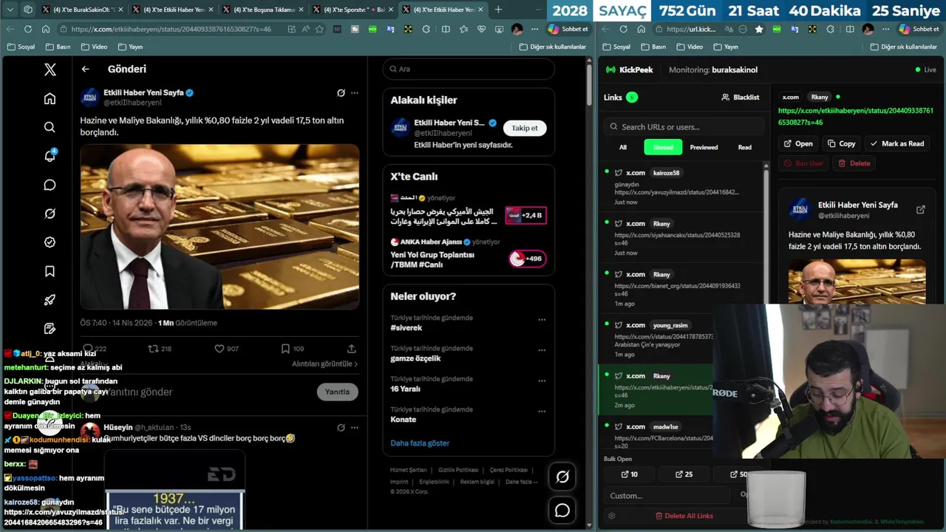Click Yanıtla reply button
Image resolution: width=946 pixels, height=532 pixels.
point(337,392)
